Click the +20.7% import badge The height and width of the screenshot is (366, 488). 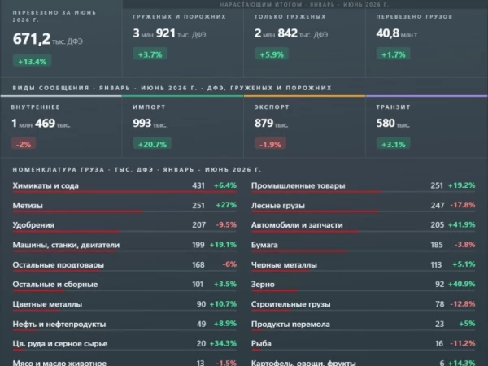point(152,144)
